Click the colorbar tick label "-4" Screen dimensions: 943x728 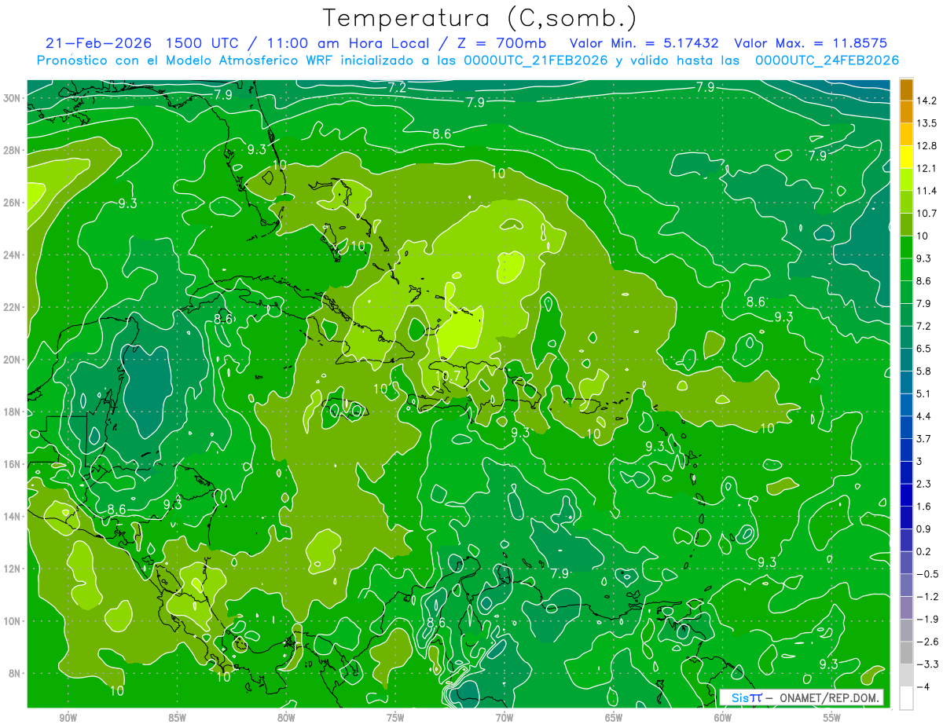click(923, 687)
